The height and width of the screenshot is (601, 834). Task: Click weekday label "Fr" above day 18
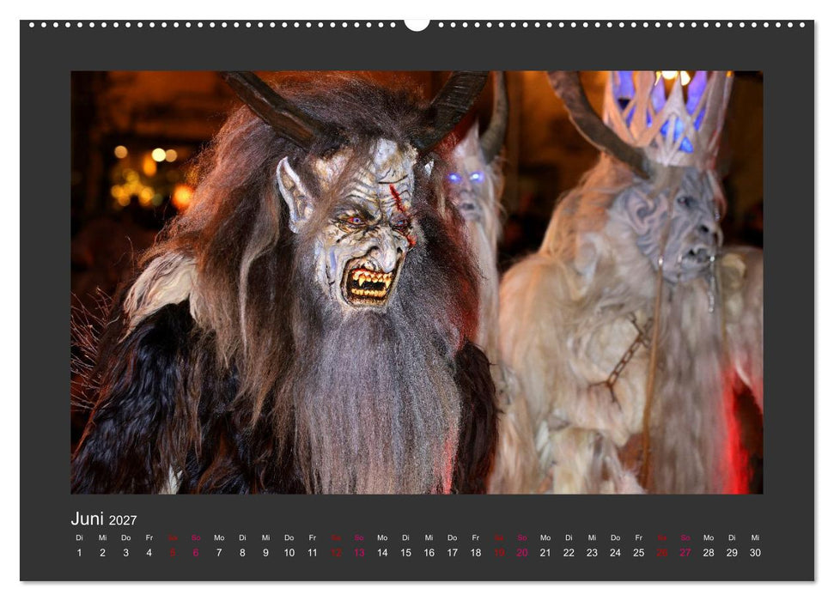click(x=476, y=537)
